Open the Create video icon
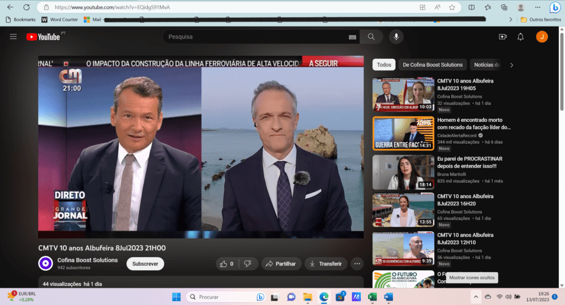Screen dimensions: 565x305 pos(502,37)
